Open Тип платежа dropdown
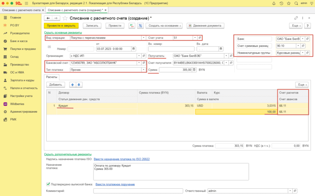This screenshot has width=315, height=196. tap(144, 70)
